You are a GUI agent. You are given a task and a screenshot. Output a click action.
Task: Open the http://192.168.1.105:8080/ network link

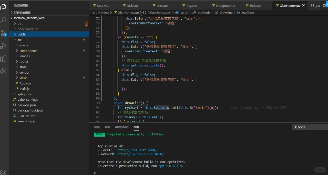140,154
